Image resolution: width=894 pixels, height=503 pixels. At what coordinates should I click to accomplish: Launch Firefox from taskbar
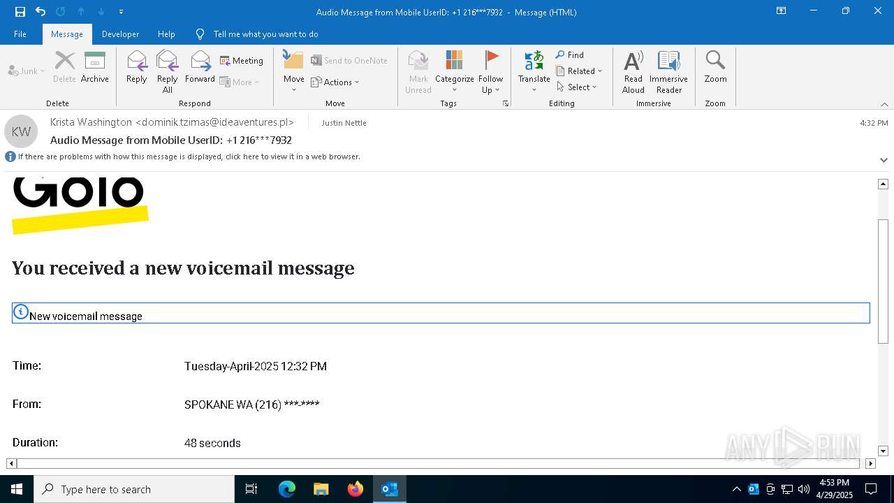point(356,489)
